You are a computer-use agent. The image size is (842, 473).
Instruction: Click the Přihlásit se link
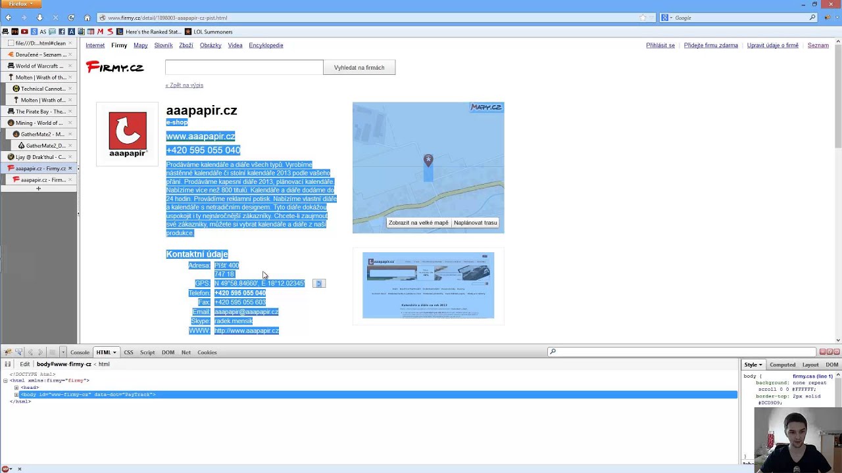[x=660, y=45]
